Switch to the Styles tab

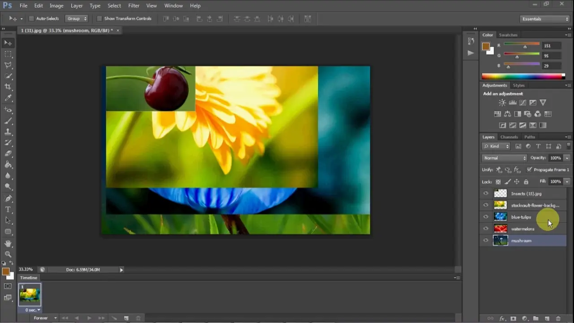(519, 85)
